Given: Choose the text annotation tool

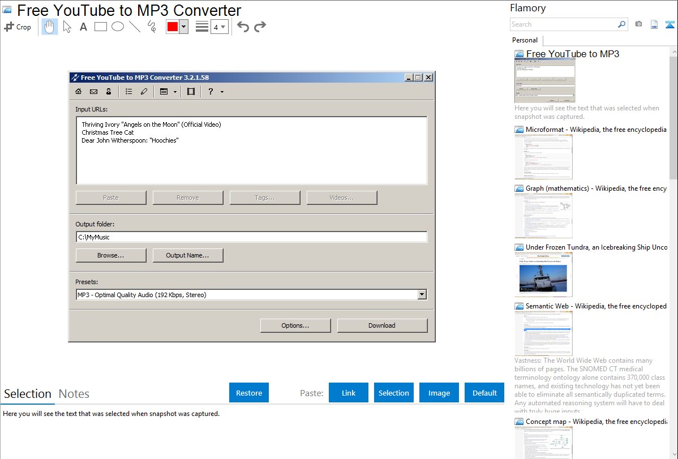Looking at the screenshot, I should point(83,27).
